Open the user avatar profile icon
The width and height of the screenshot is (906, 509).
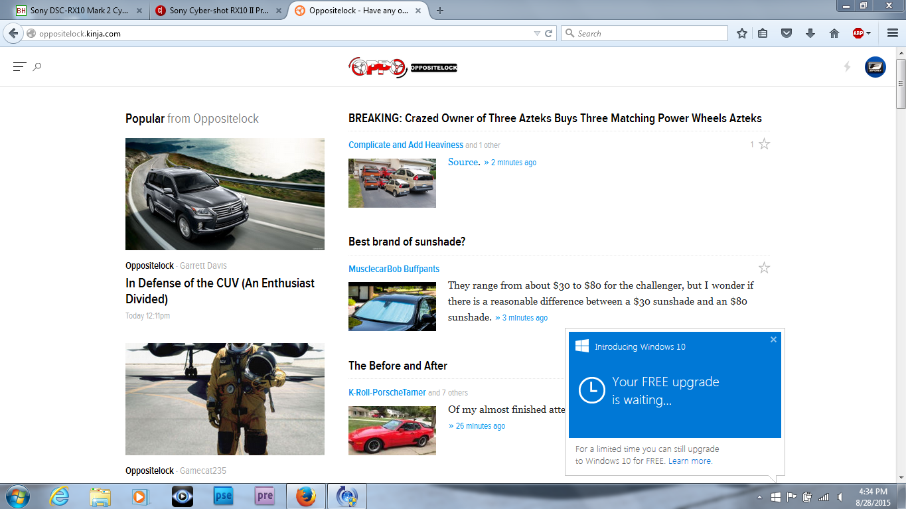(x=875, y=67)
